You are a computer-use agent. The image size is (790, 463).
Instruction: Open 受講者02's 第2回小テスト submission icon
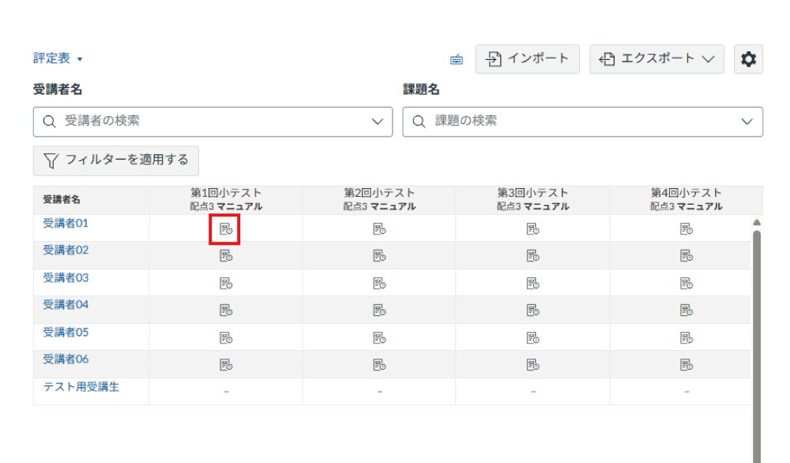click(379, 256)
